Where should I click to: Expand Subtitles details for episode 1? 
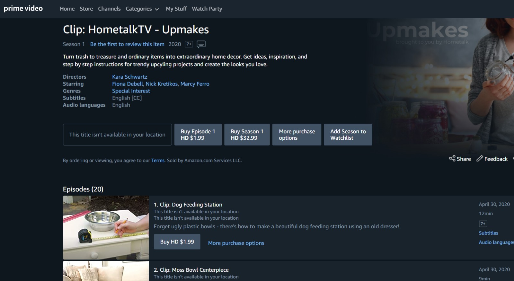pyautogui.click(x=488, y=233)
